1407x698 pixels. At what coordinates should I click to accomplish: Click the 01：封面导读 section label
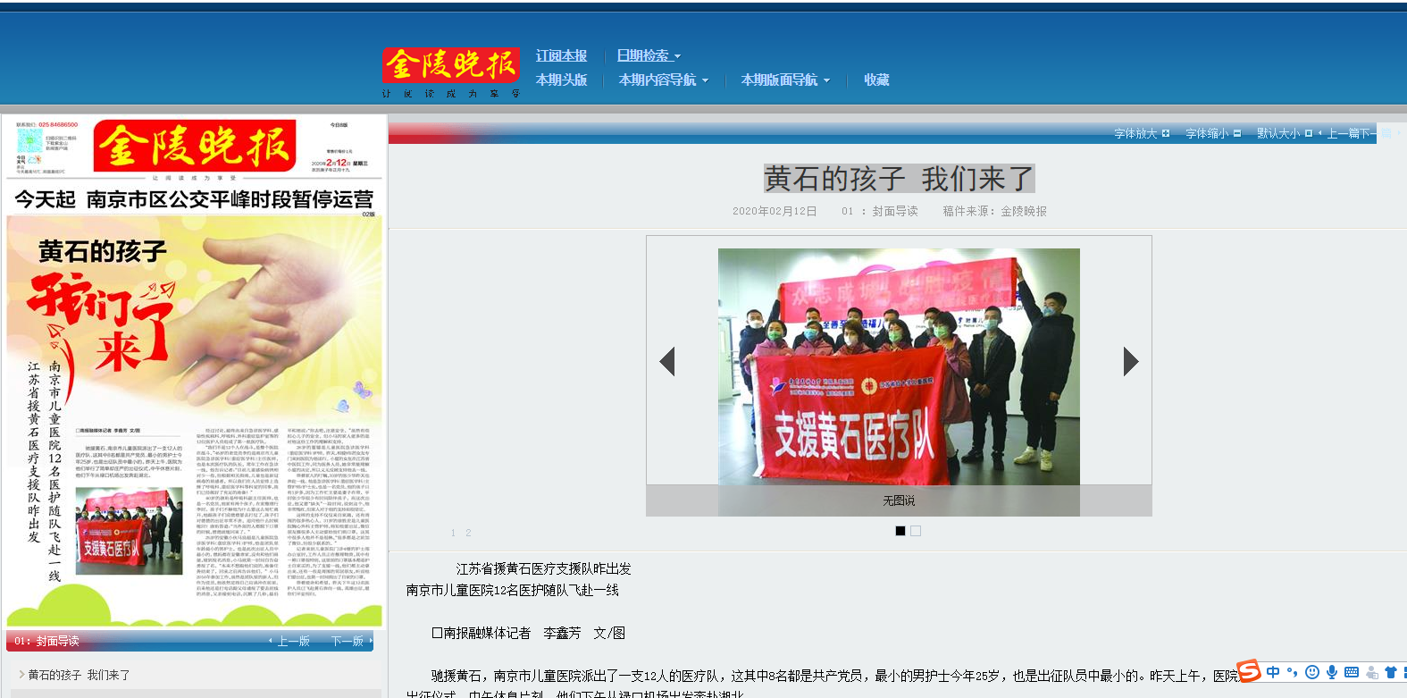(x=46, y=641)
